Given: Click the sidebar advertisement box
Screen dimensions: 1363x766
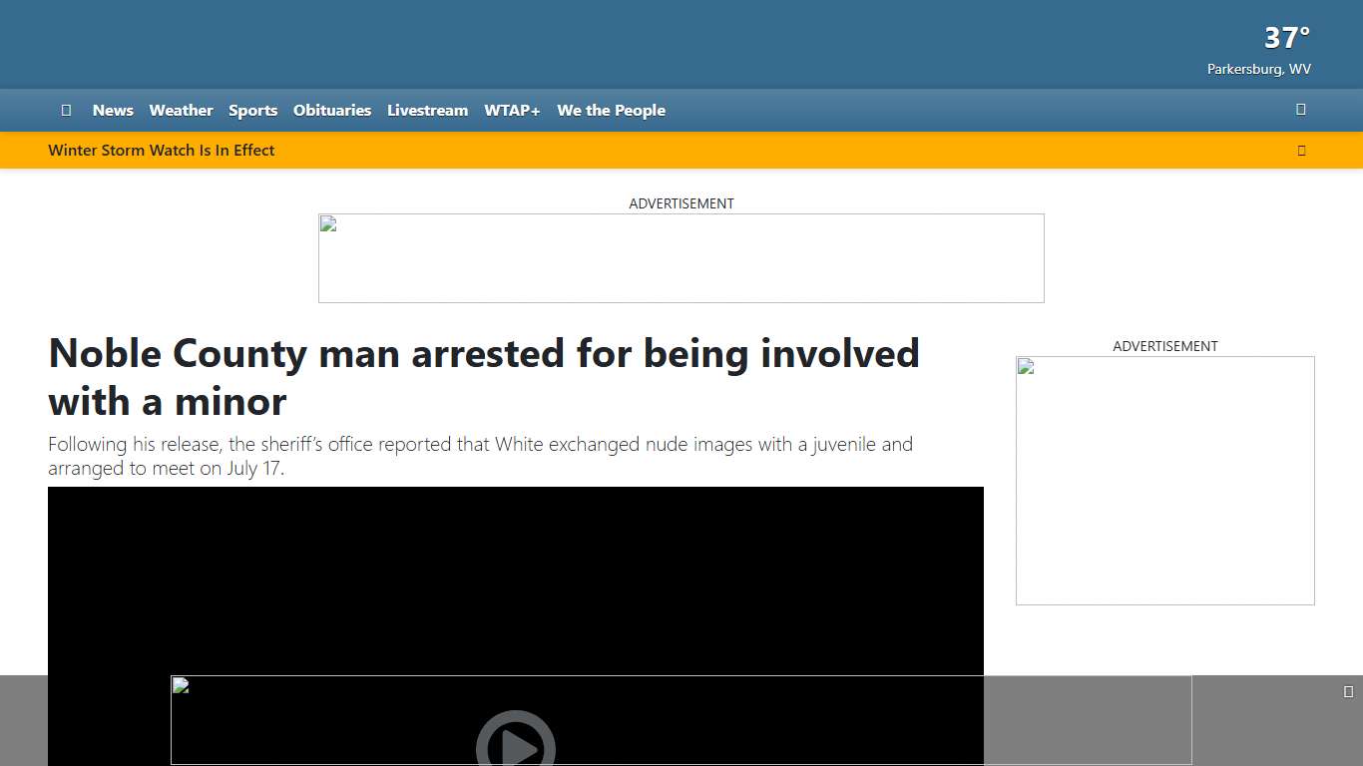Looking at the screenshot, I should pyautogui.click(x=1164, y=480).
